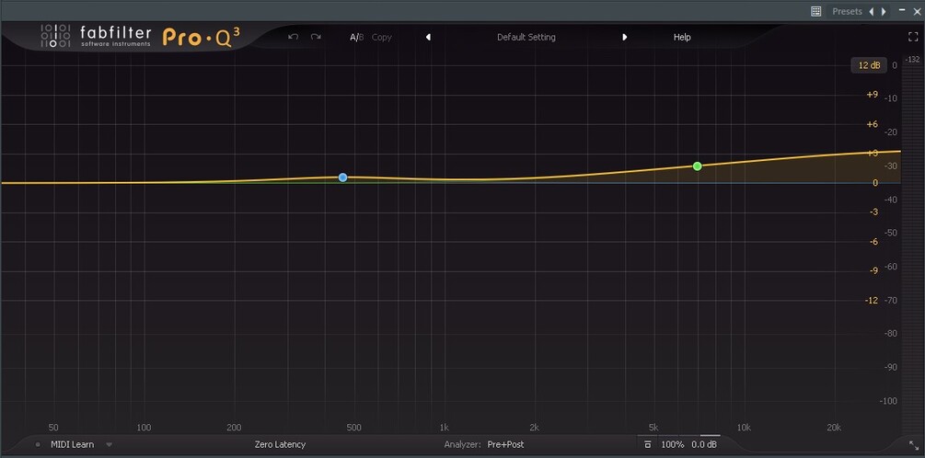Click the -12 dB scale label

tap(872, 301)
